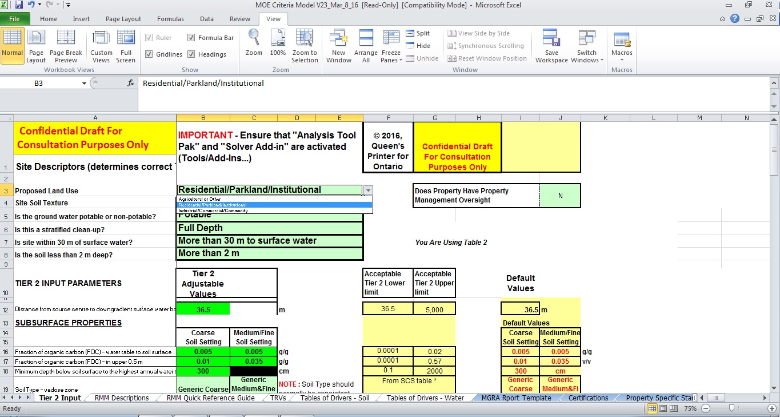
Task: Click the 75% zoom level
Action: (x=690, y=408)
